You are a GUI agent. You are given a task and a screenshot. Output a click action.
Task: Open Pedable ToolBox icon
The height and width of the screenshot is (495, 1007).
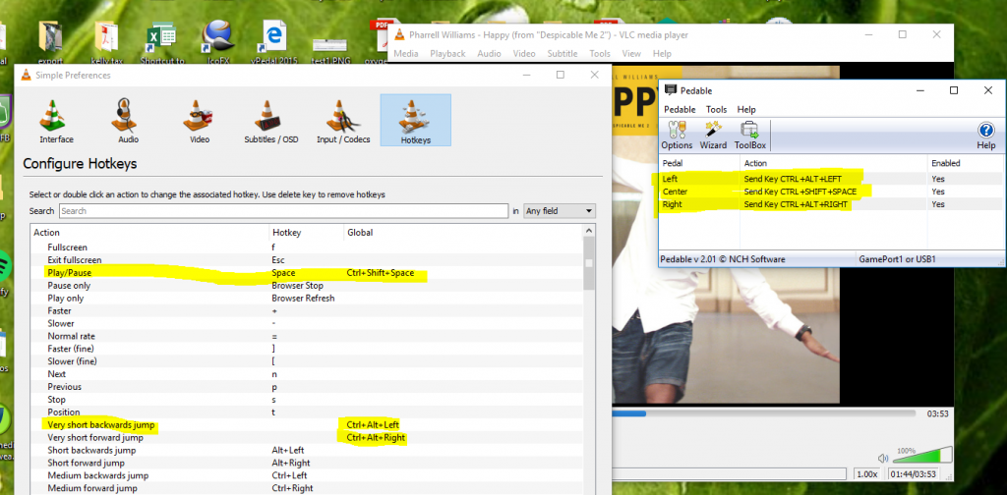coord(750,136)
